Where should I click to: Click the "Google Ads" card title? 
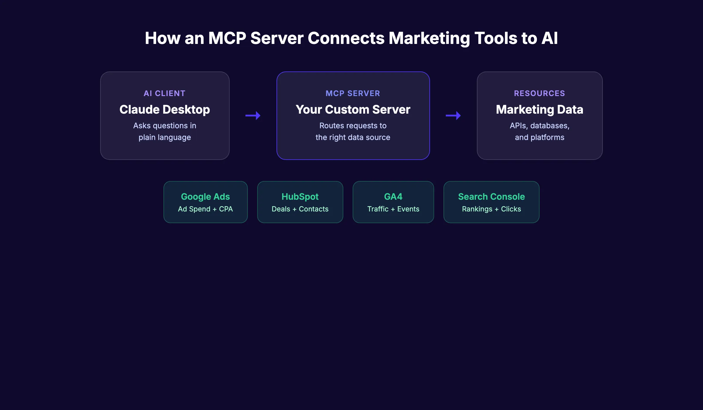coord(205,197)
